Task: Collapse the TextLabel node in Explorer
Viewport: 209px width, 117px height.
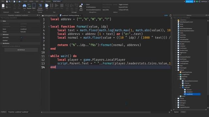Action: click(x=181, y=87)
